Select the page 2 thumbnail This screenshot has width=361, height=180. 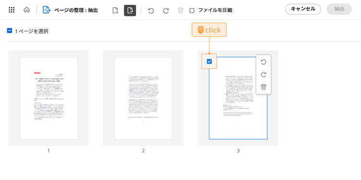tap(143, 98)
